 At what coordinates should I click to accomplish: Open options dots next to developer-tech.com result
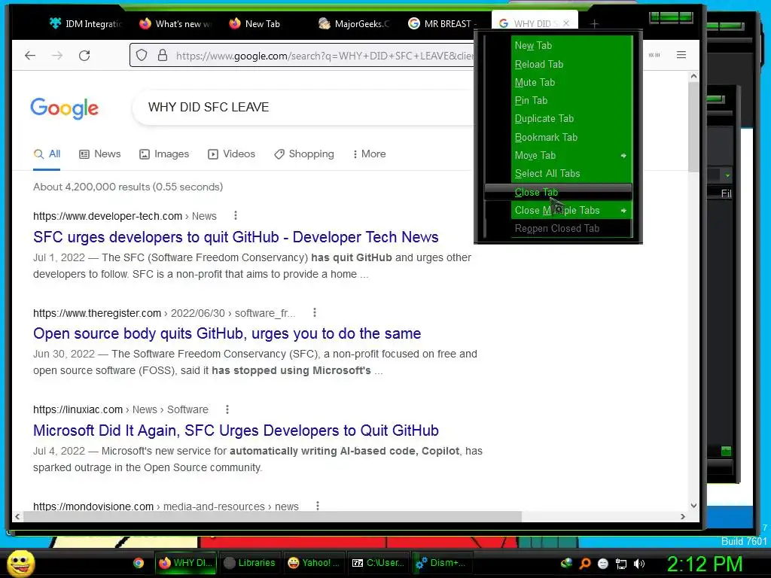[x=236, y=215]
